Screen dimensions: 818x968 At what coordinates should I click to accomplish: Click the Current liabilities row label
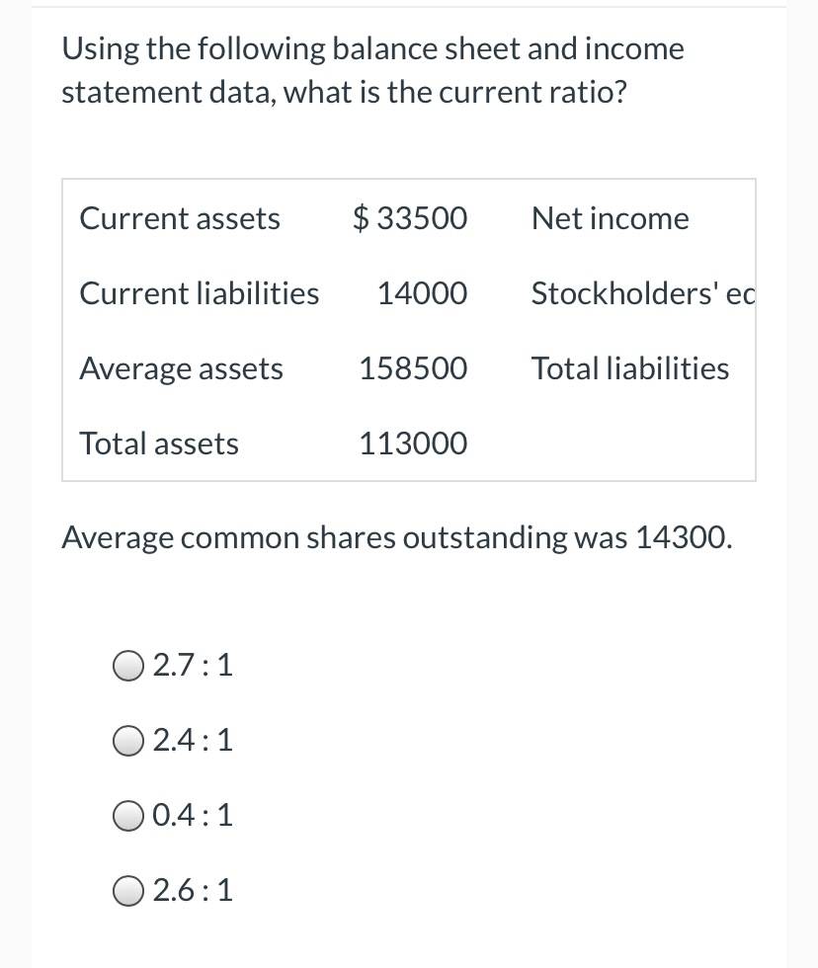200,293
